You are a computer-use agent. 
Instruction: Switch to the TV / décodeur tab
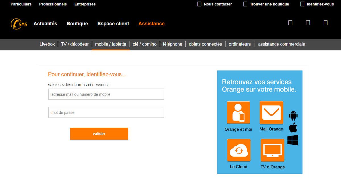pos(75,44)
